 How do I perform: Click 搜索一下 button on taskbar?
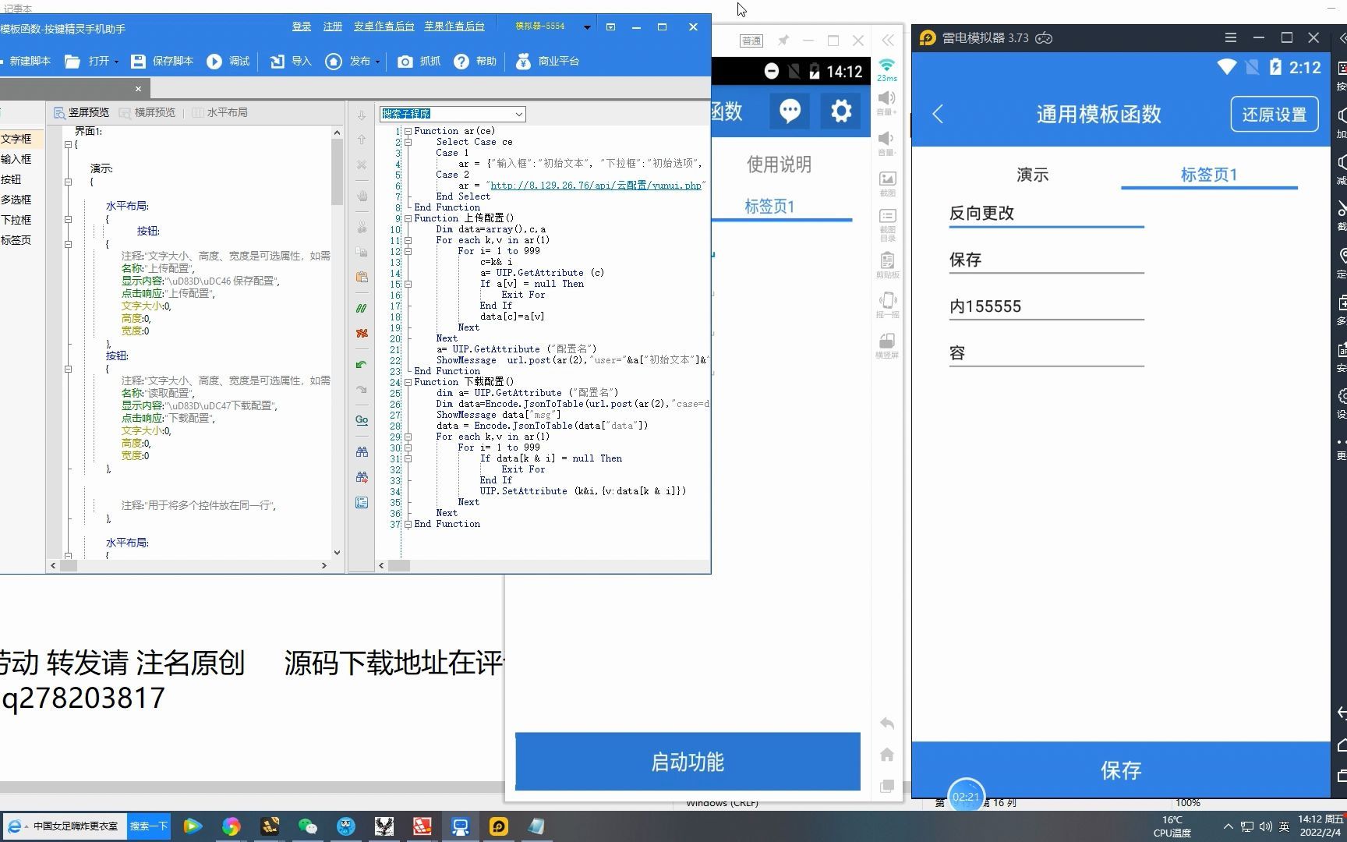148,826
